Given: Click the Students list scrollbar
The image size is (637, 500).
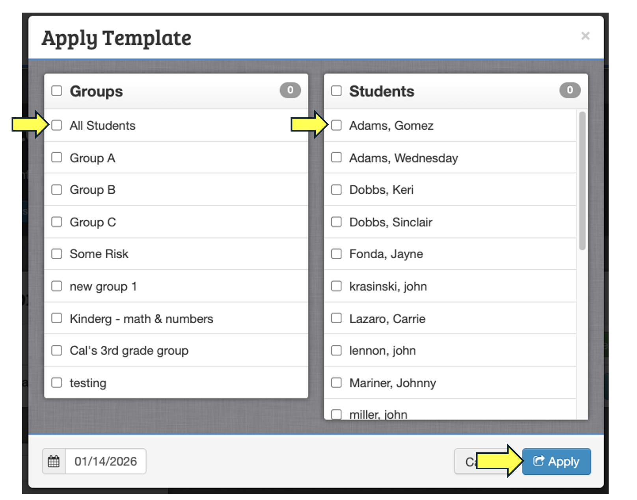Looking at the screenshot, I should [x=582, y=181].
